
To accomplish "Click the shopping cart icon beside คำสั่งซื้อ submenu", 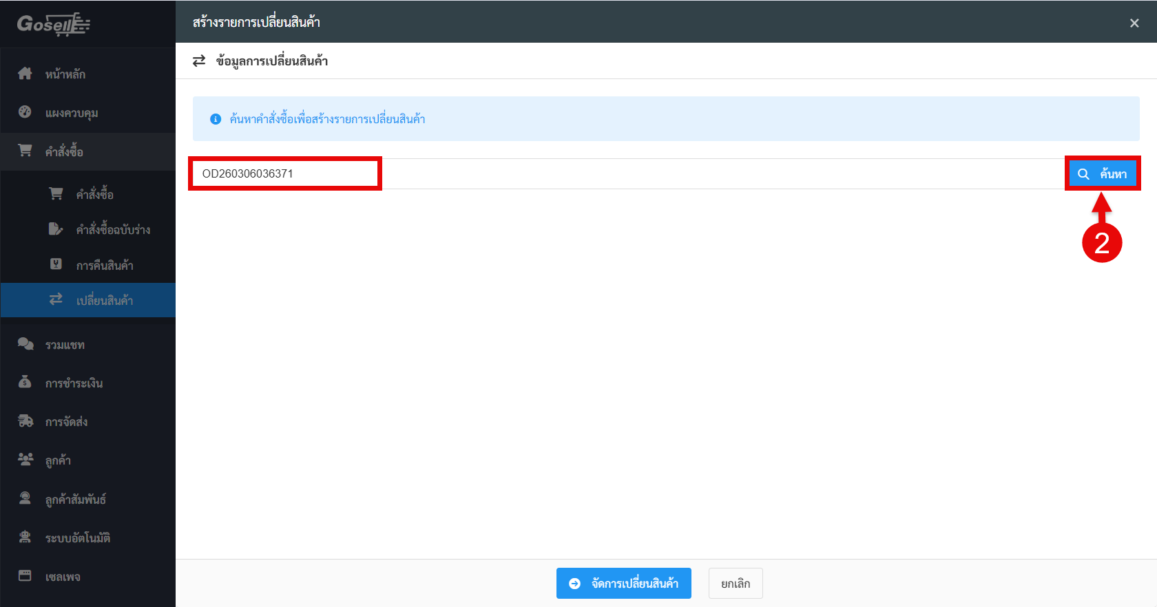I will [x=56, y=194].
